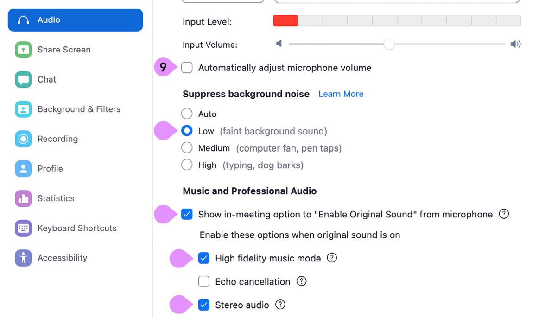Enable the Echo cancellation checkbox
This screenshot has height=318, width=545.
pyautogui.click(x=204, y=281)
